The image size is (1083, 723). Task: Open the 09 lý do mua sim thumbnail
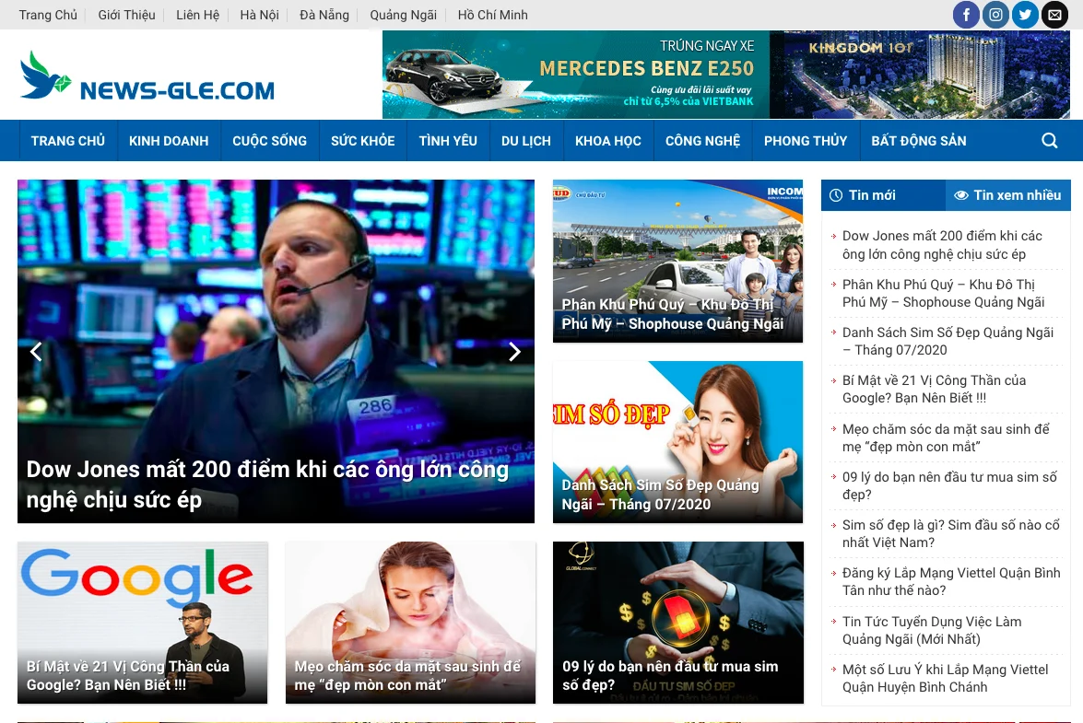point(677,623)
